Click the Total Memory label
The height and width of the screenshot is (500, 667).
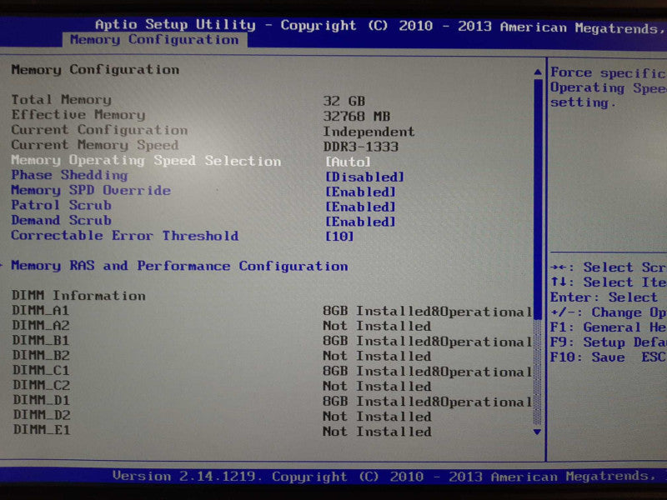click(x=61, y=99)
